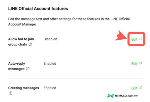Open help icon next to group chats
Viewport: 150px width, 102px height.
click(x=30, y=44)
